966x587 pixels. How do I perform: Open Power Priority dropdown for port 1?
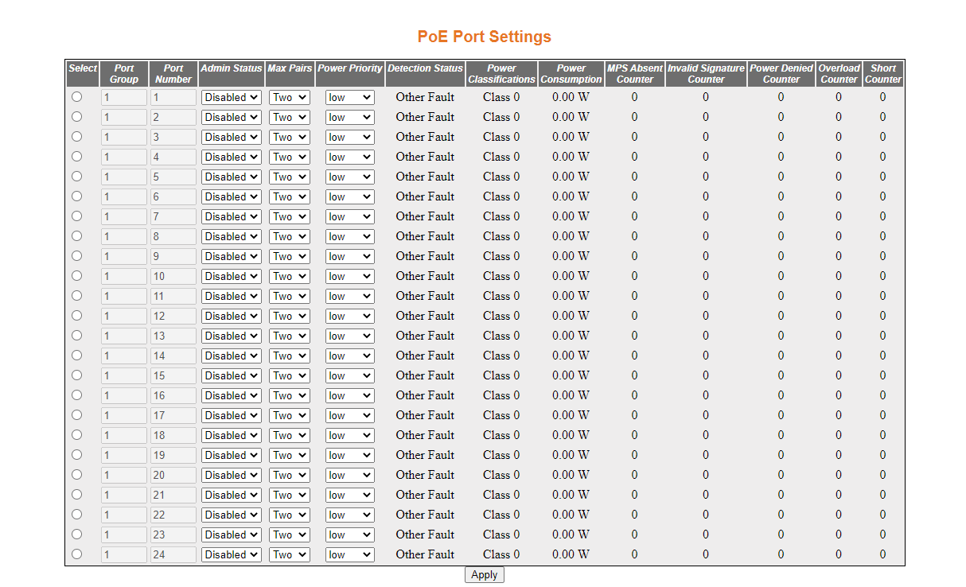(x=349, y=97)
